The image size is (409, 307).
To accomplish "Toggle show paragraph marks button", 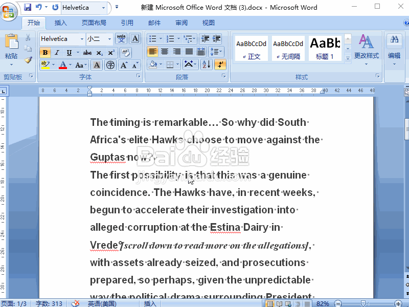I will (220, 64).
